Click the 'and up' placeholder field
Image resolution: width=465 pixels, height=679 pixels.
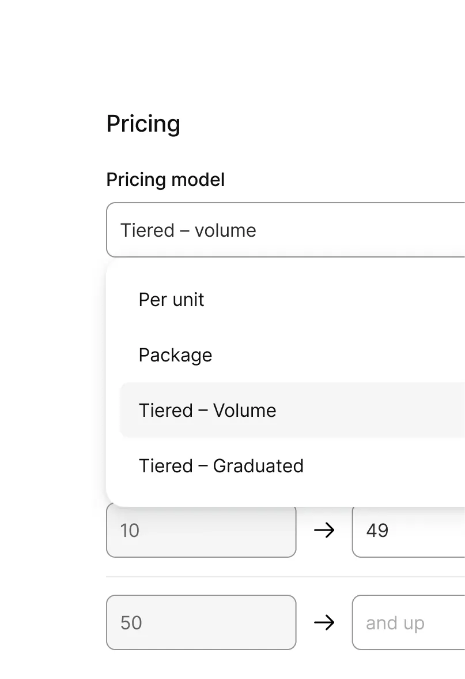pyautogui.click(x=409, y=622)
